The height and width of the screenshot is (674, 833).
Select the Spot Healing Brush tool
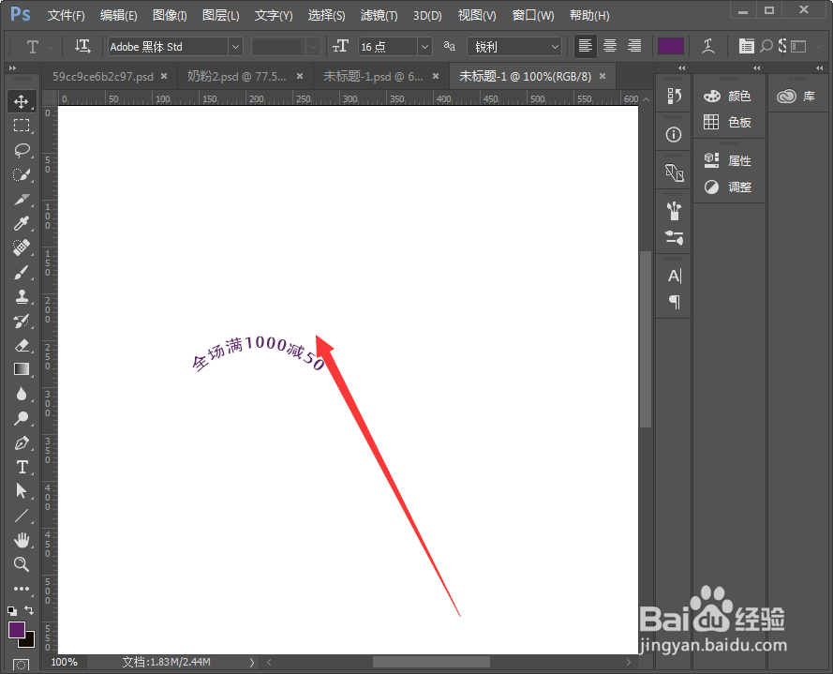point(22,247)
